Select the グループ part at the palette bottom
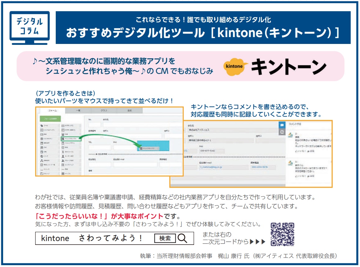 tap(50, 174)
